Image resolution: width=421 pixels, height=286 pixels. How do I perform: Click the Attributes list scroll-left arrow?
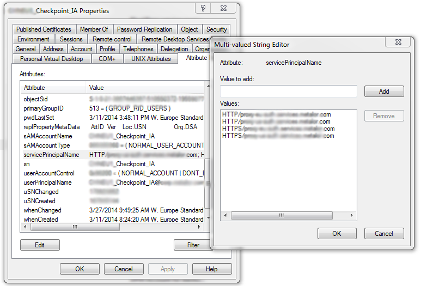(25, 227)
